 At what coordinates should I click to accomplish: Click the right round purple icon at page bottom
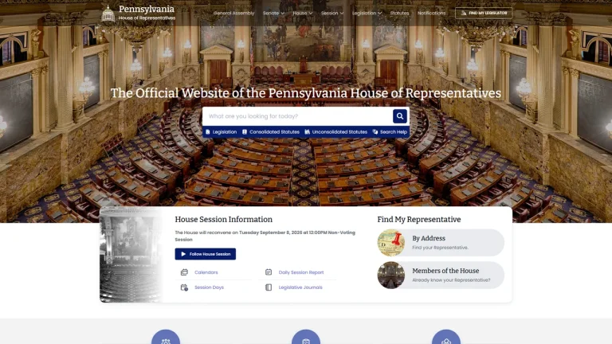[446, 337]
